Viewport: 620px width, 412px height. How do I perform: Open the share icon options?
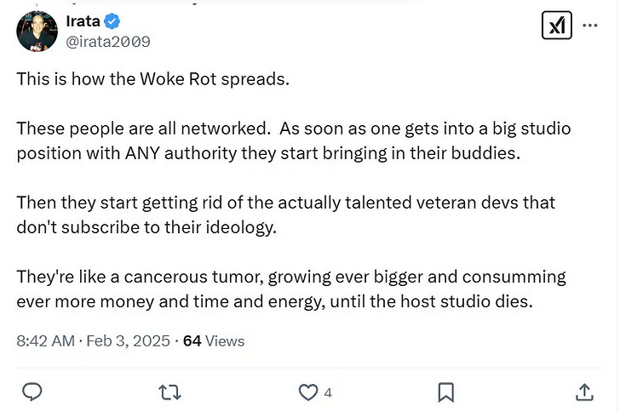pyautogui.click(x=584, y=392)
